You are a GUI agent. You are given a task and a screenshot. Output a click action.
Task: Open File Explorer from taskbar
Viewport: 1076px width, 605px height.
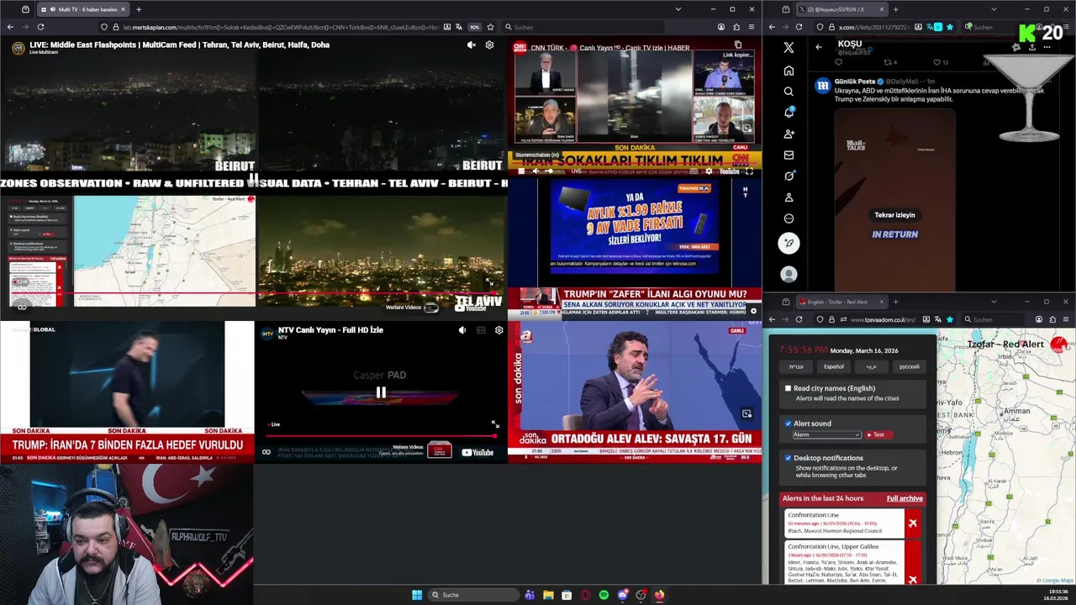point(548,595)
